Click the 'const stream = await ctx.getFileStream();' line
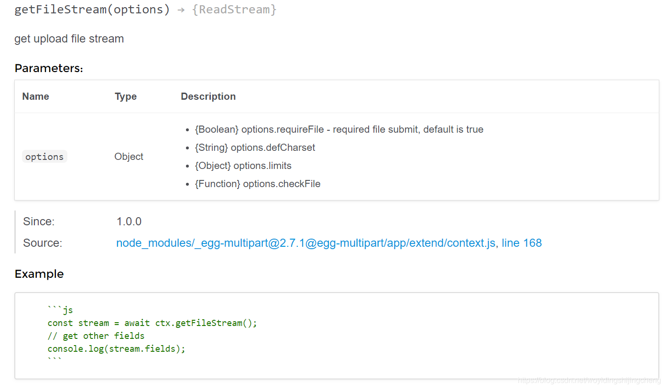The width and height of the screenshot is (665, 389). pos(153,323)
